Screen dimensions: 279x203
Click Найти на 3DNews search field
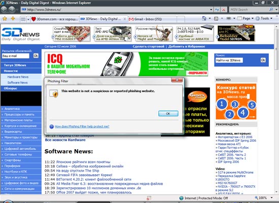[229, 60]
